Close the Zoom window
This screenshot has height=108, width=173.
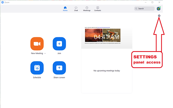(x=159, y=2)
